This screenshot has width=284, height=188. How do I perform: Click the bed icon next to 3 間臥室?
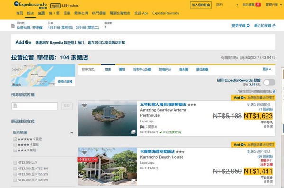[x=142, y=127]
